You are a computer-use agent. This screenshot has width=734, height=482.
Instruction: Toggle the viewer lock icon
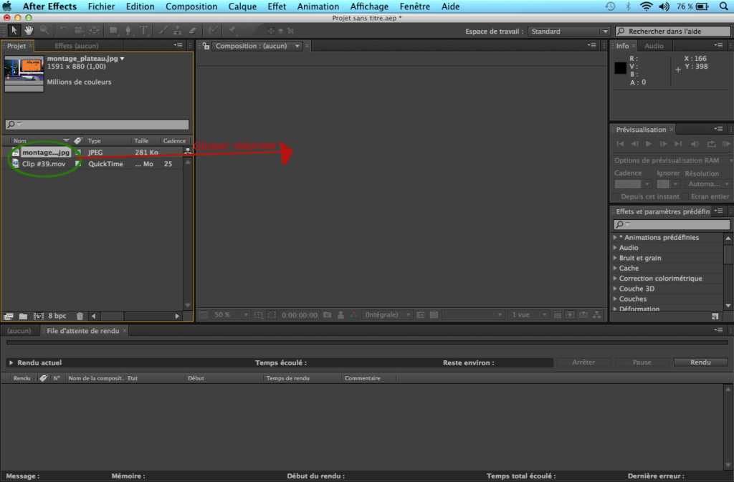click(x=206, y=46)
